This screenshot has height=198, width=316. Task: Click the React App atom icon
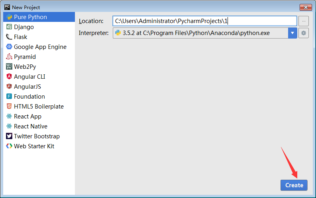[x=9, y=116]
